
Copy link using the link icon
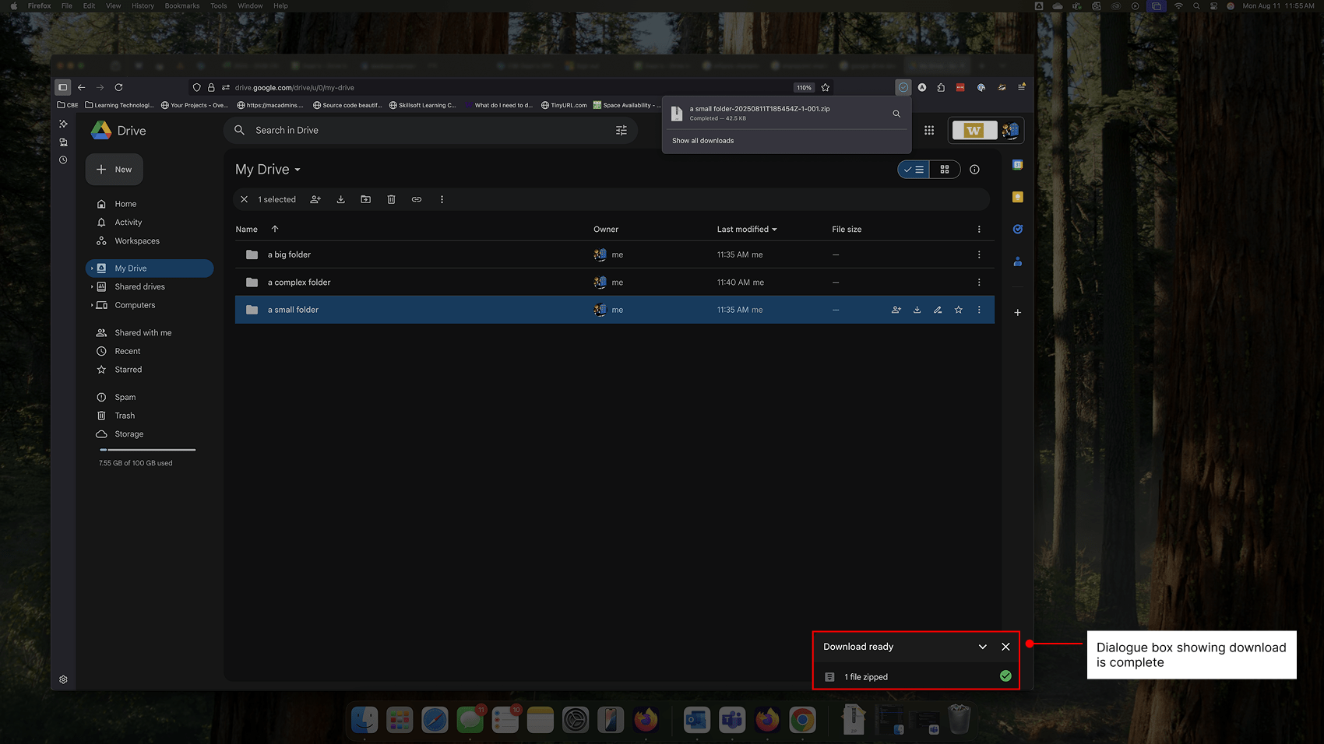tap(417, 199)
